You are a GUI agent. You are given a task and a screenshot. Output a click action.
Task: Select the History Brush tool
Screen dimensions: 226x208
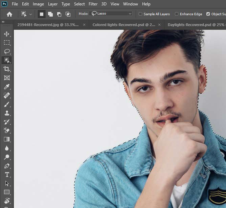7,122
